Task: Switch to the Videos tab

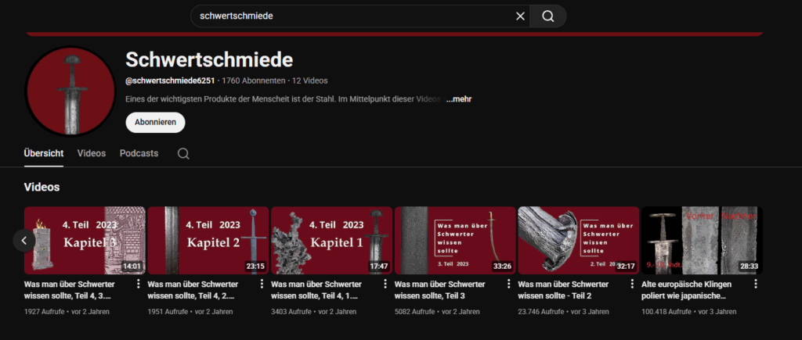Action: pyautogui.click(x=92, y=153)
